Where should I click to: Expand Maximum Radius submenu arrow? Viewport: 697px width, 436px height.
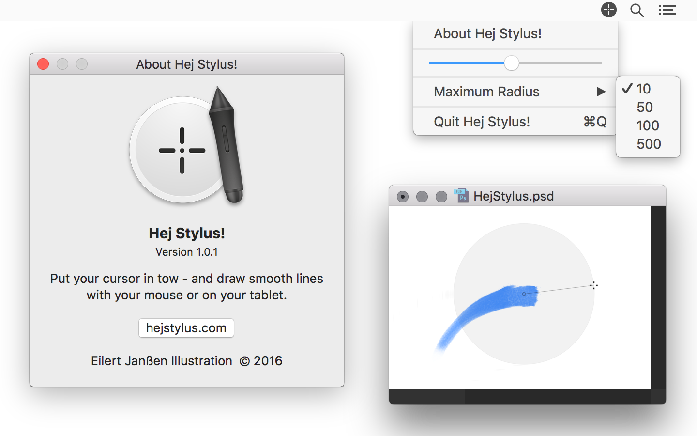[x=601, y=92]
